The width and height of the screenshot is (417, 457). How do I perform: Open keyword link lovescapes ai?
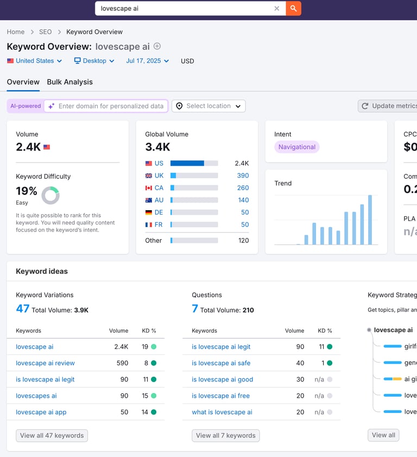tap(36, 396)
